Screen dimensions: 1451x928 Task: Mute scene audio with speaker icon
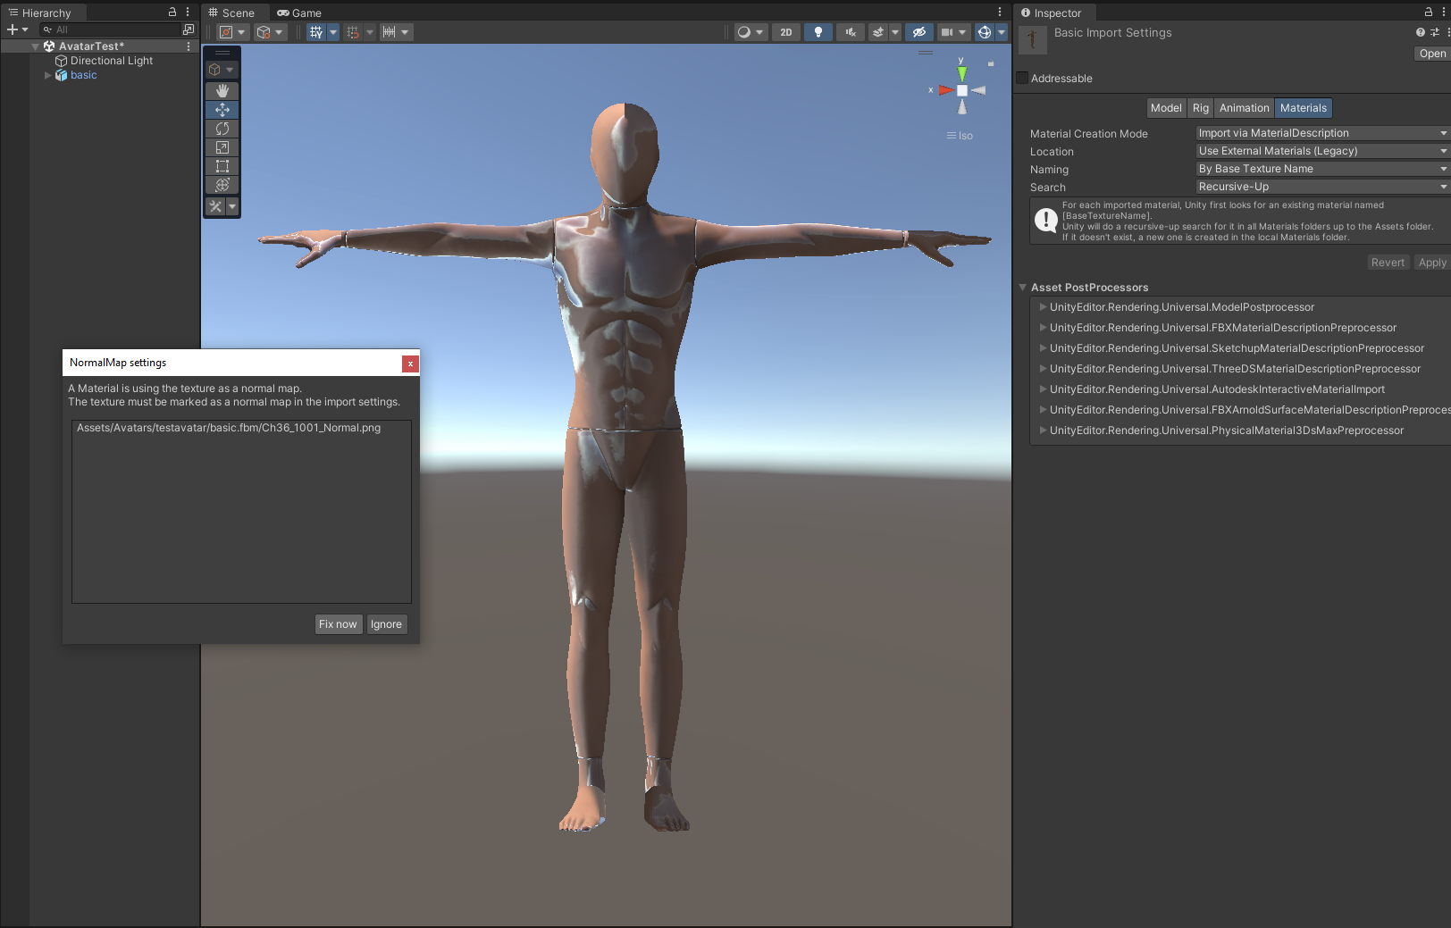850,32
